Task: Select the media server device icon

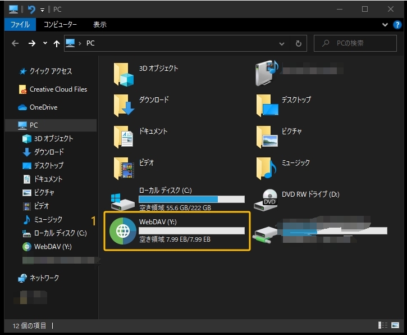Action: [x=267, y=73]
